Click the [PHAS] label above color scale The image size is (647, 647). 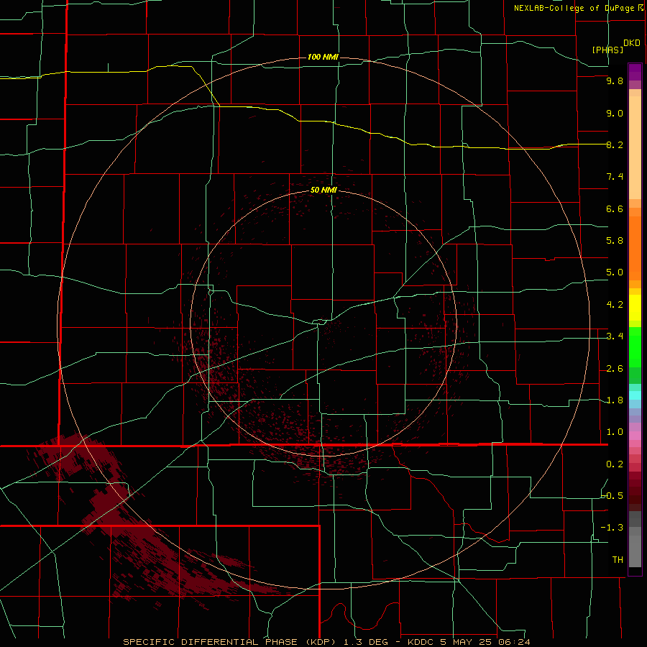click(607, 50)
